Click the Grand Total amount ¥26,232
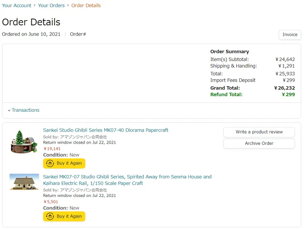 tap(284, 88)
